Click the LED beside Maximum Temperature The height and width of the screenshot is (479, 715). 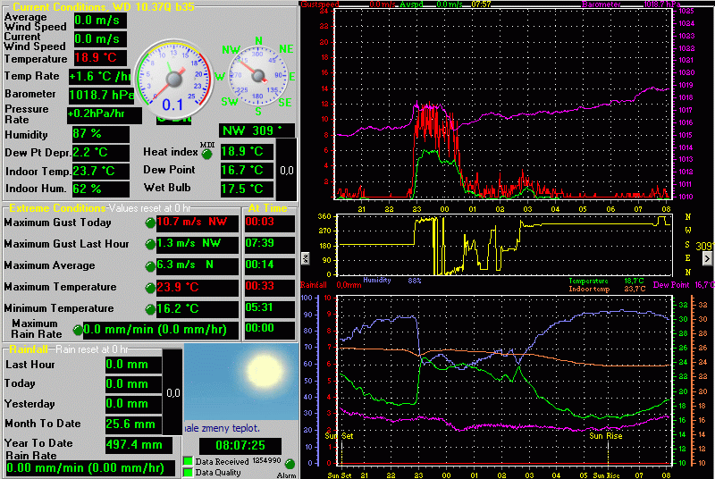click(x=149, y=288)
